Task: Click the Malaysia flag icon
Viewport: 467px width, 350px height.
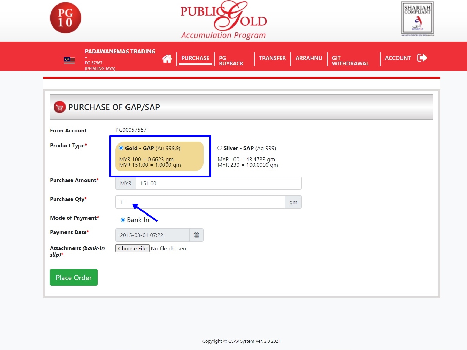Action: [69, 61]
